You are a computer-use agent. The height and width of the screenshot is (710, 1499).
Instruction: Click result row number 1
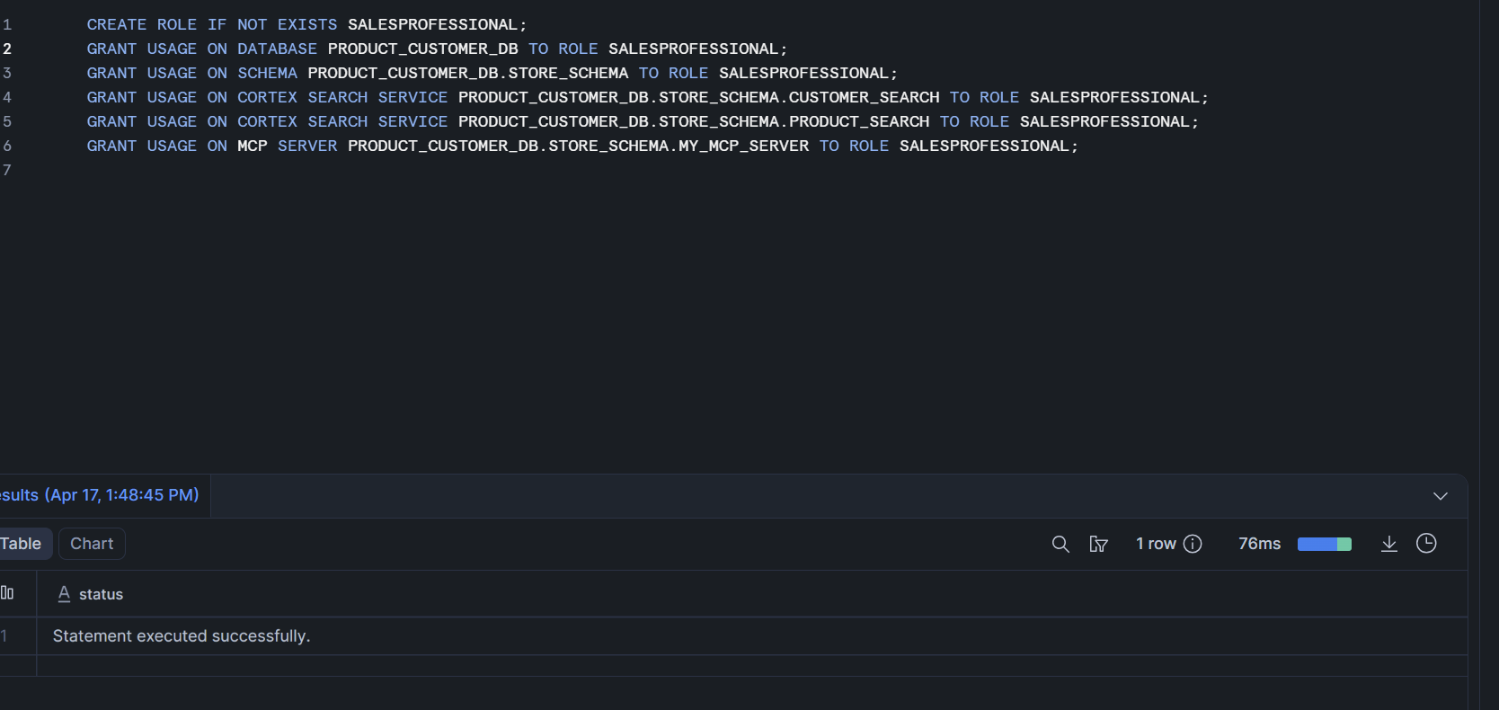(x=4, y=635)
